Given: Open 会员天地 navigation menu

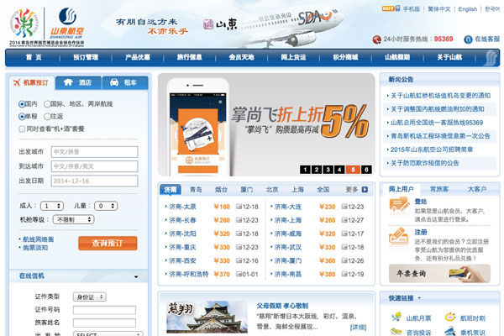Looking at the screenshot, I should click(x=241, y=57).
